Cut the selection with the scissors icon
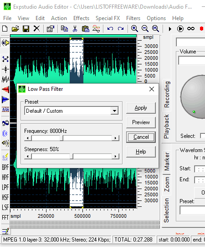 tap(75, 29)
